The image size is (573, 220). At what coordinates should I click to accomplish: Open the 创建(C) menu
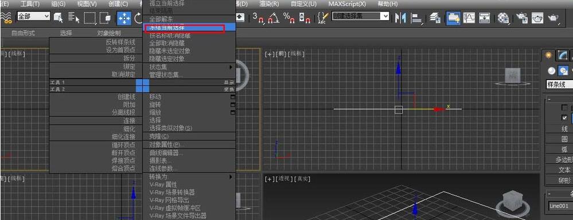pos(118,4)
